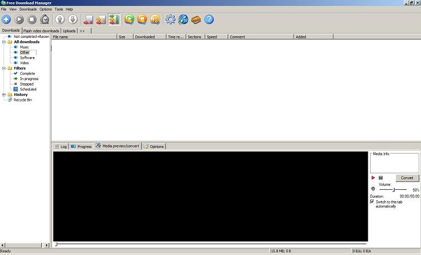Select the Complete filter
Viewport: 421px width, 255px height.
click(x=27, y=73)
